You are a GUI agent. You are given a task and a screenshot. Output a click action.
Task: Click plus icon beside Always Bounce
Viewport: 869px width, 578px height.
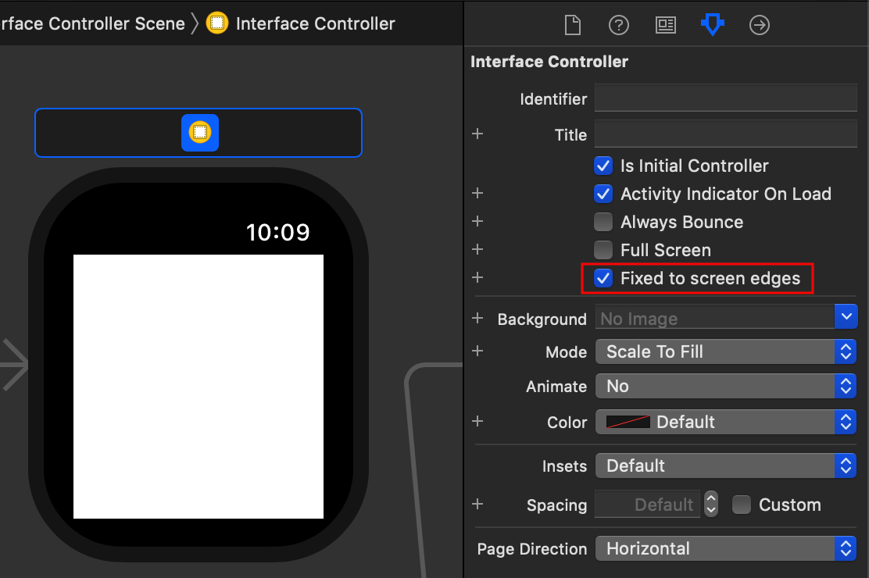(x=477, y=221)
